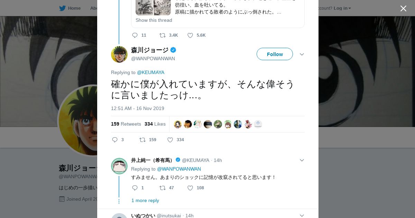Open the @KEUMAYA mention in Replying to
The width and height of the screenshot is (415, 218).
(150, 72)
